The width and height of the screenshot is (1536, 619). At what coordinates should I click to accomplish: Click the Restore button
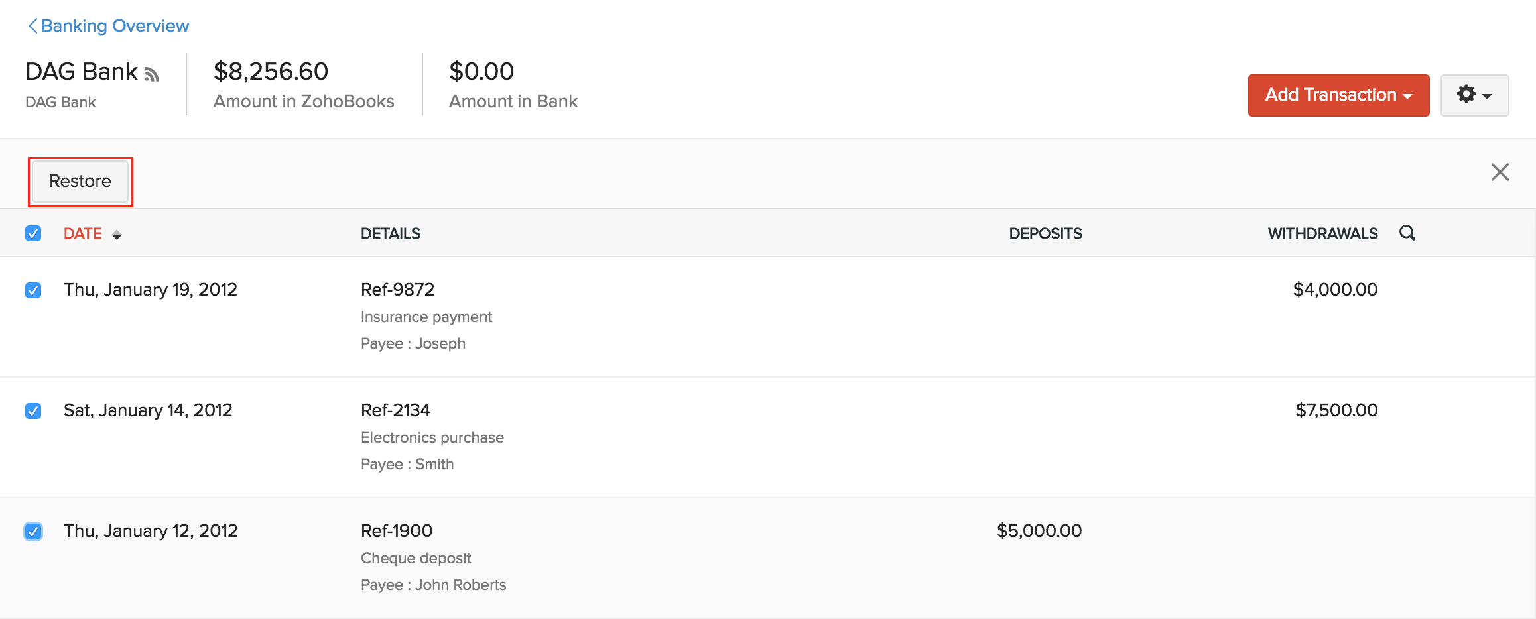click(x=80, y=180)
